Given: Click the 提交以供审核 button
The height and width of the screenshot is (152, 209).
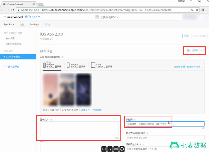Looking at the screenshot, I should pos(200,36).
